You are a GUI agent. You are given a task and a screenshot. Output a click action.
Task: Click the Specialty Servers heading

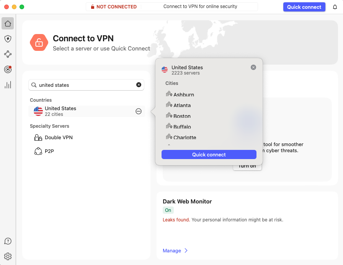click(49, 126)
